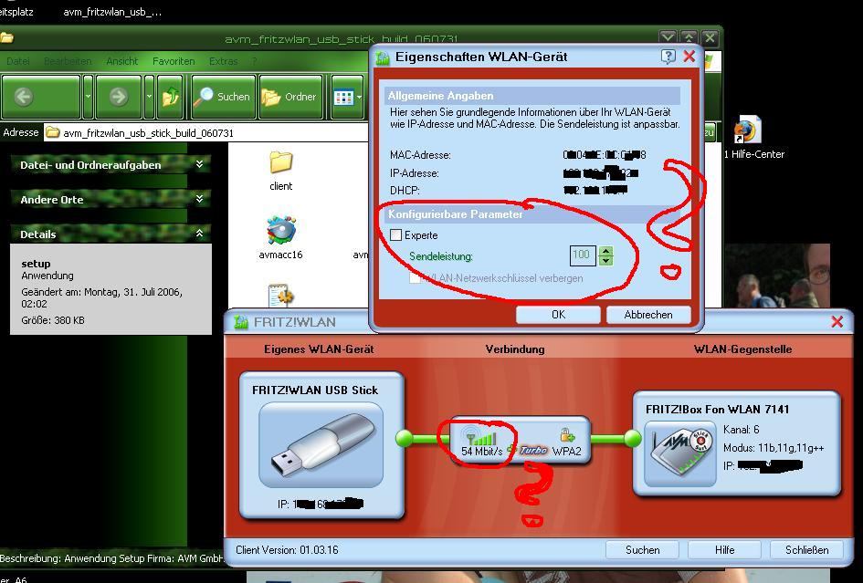Viewport: 863px width, 583px height.
Task: Click the Sendeleistung value field
Action: point(583,255)
